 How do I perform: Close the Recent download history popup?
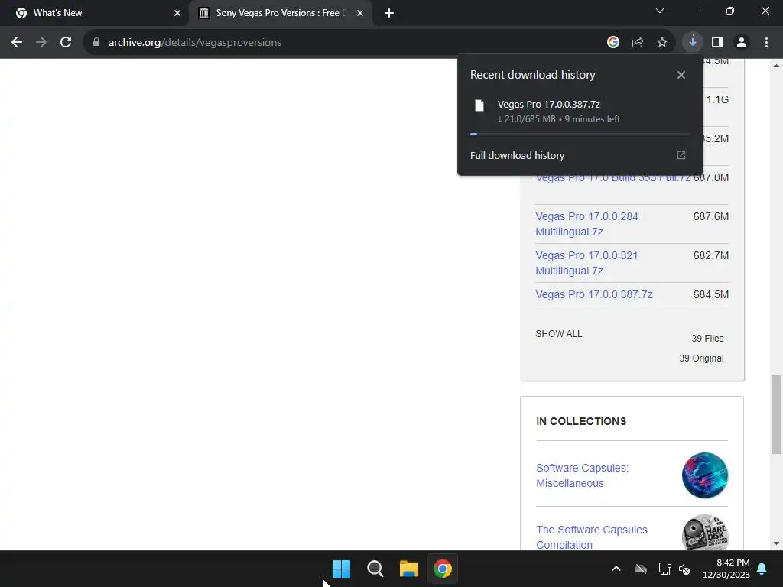[x=681, y=75]
